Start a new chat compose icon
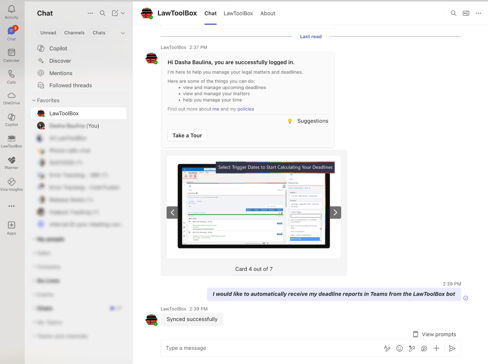 coord(115,13)
